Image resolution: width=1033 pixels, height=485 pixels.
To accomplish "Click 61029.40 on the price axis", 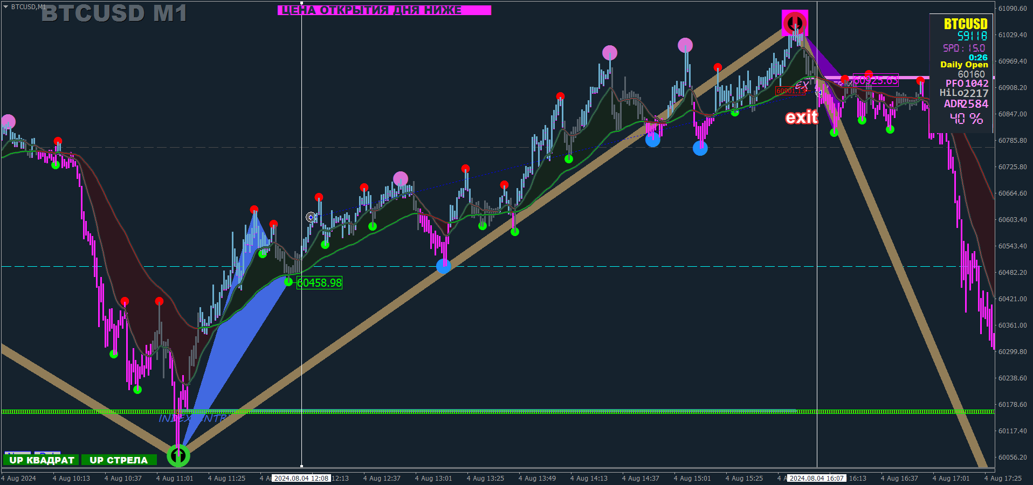I will (1013, 35).
